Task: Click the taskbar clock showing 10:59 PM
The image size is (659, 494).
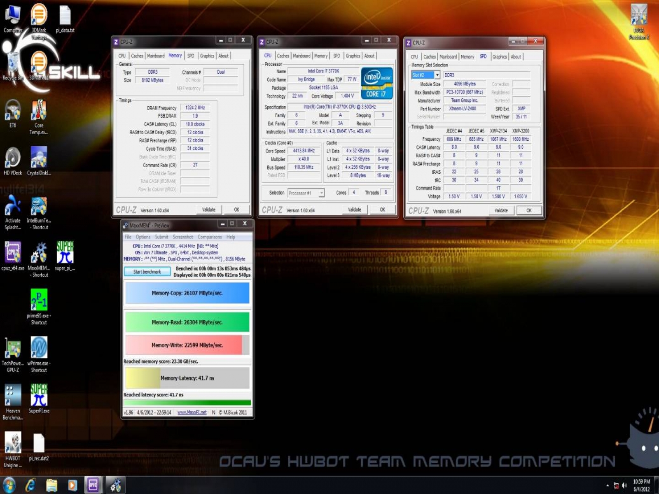Action: (641, 485)
